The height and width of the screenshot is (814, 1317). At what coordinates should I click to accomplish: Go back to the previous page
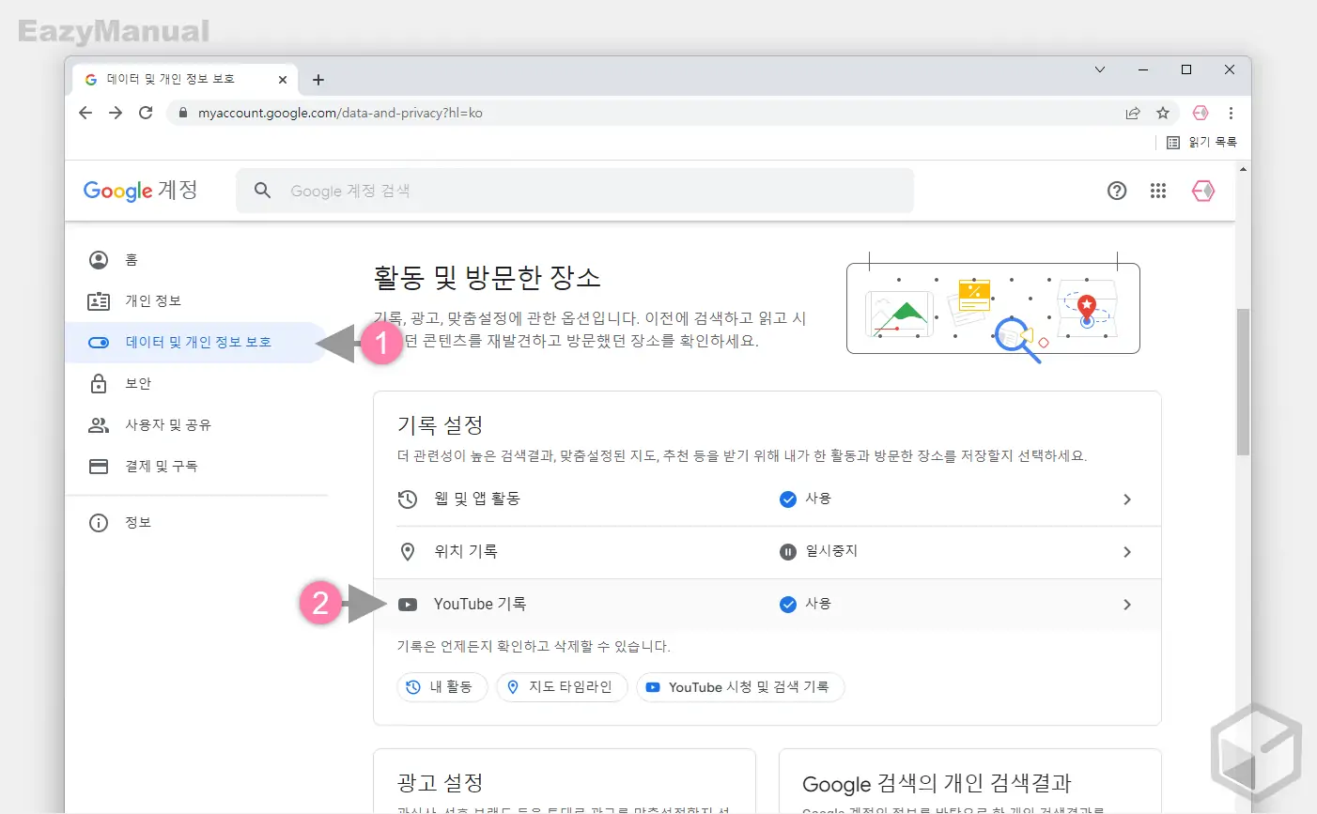(85, 113)
